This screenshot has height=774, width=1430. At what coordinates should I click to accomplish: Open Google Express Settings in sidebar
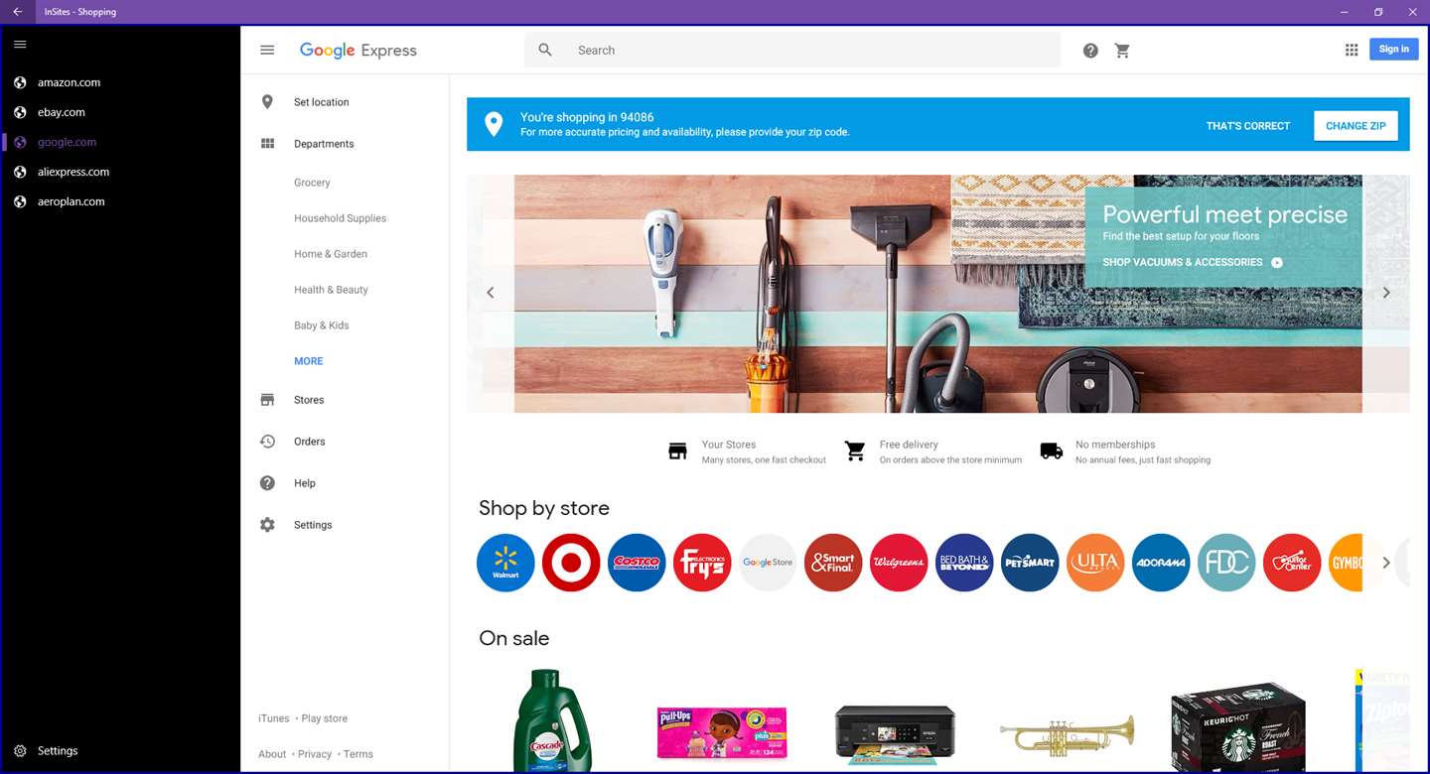click(313, 525)
